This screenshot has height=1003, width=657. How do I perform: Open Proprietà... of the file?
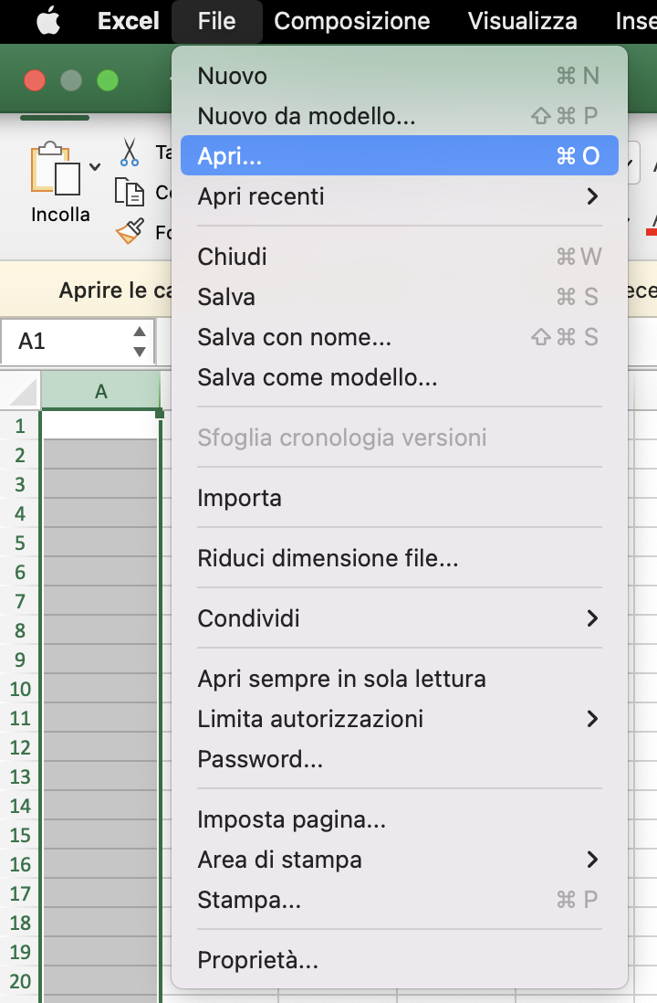click(400, 959)
